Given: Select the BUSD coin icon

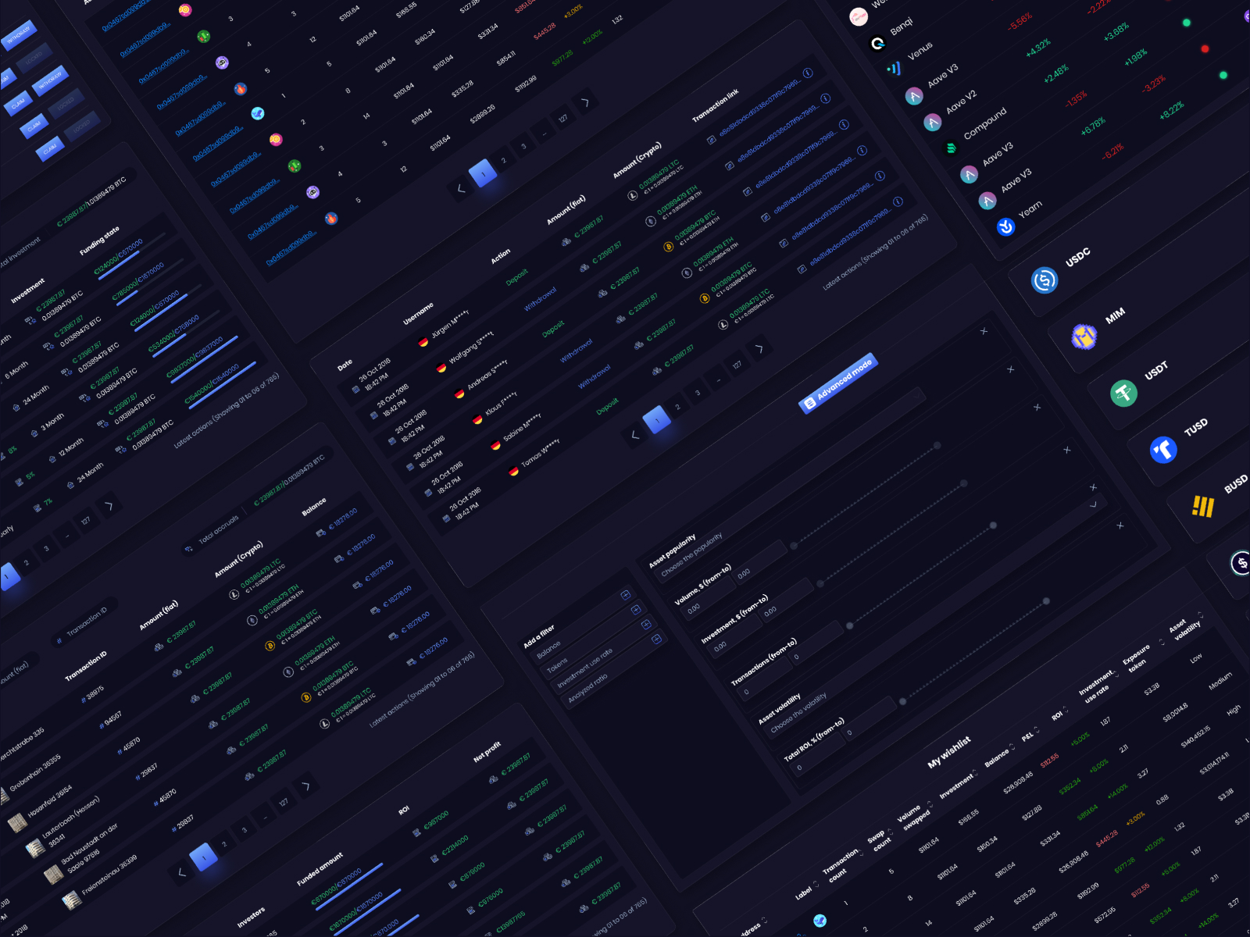Looking at the screenshot, I should tap(1203, 507).
